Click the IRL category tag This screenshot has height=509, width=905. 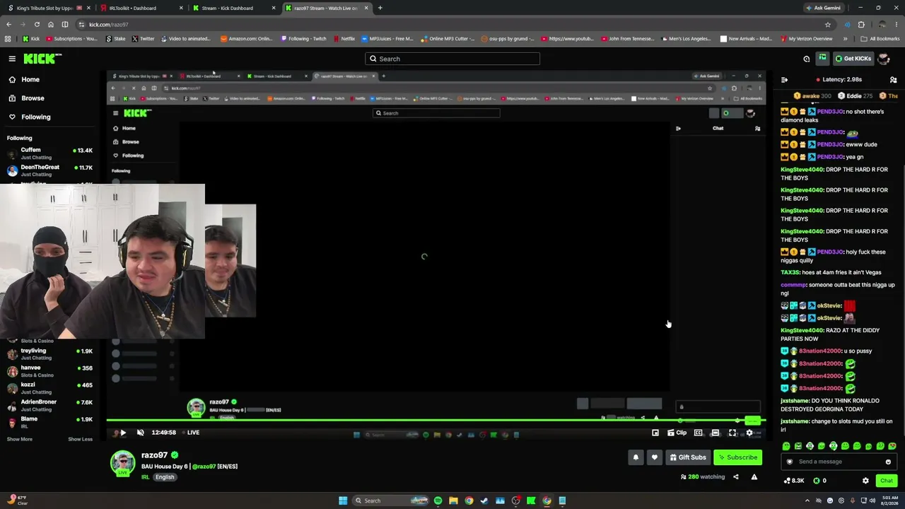(x=145, y=477)
